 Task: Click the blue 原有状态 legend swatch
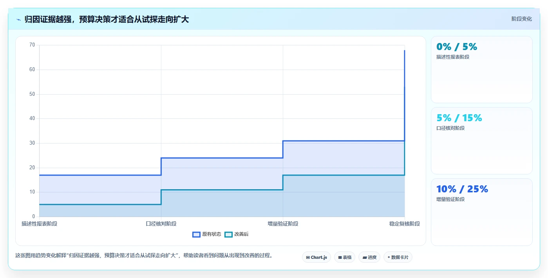click(x=196, y=234)
